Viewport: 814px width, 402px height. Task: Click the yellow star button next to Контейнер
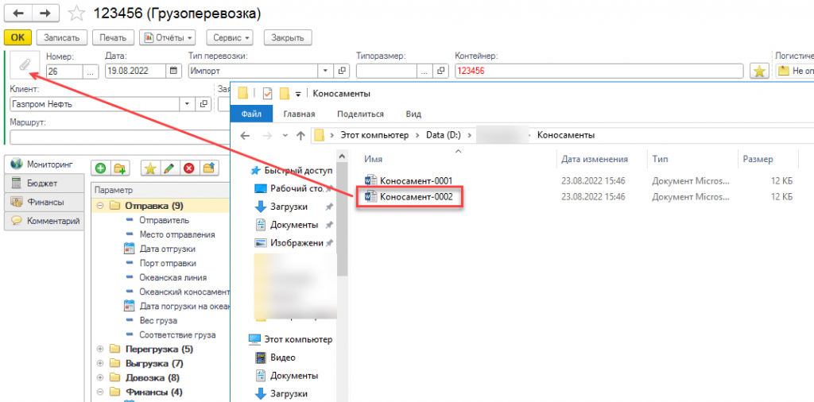(x=759, y=71)
